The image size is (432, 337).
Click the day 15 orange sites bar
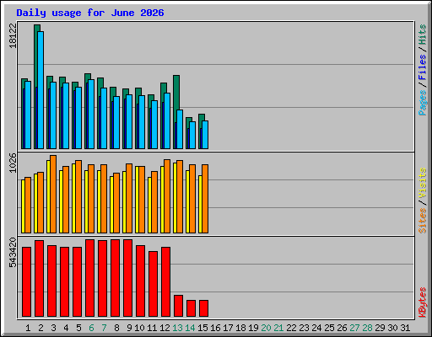pyautogui.click(x=205, y=199)
